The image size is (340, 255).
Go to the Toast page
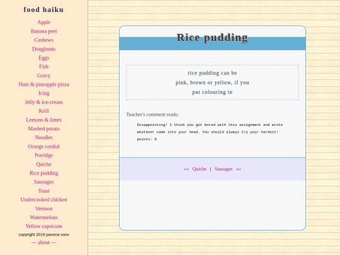click(x=44, y=191)
